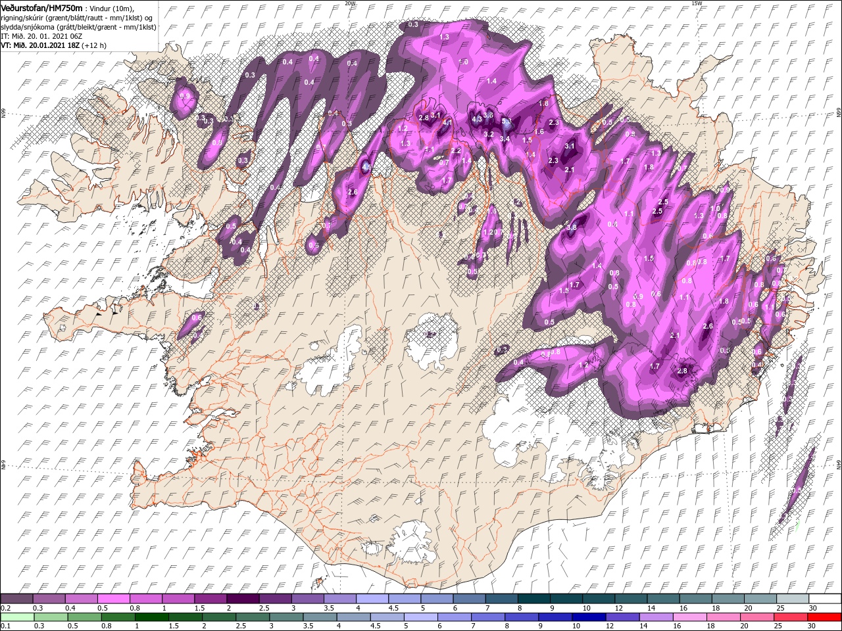Click the dark teal swatch labeled 8
This screenshot has width=842, height=631.
pyautogui.click(x=533, y=599)
